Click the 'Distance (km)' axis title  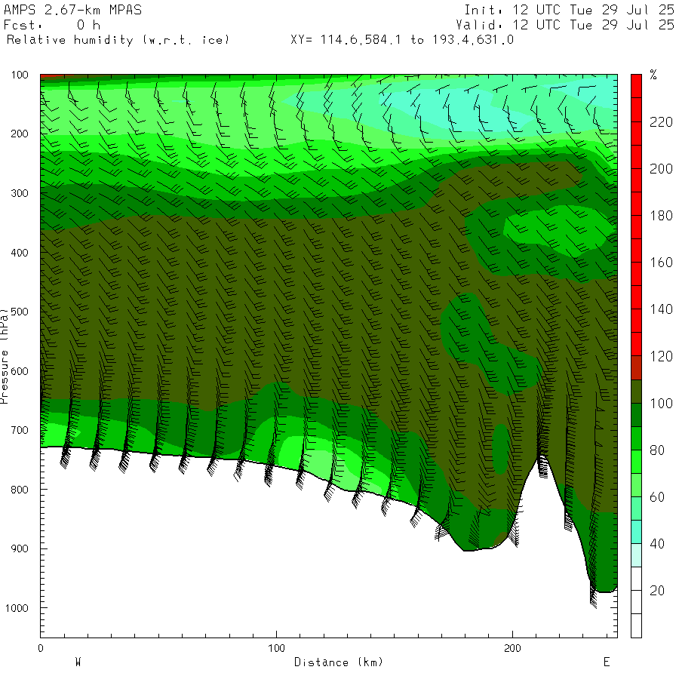pos(339,662)
